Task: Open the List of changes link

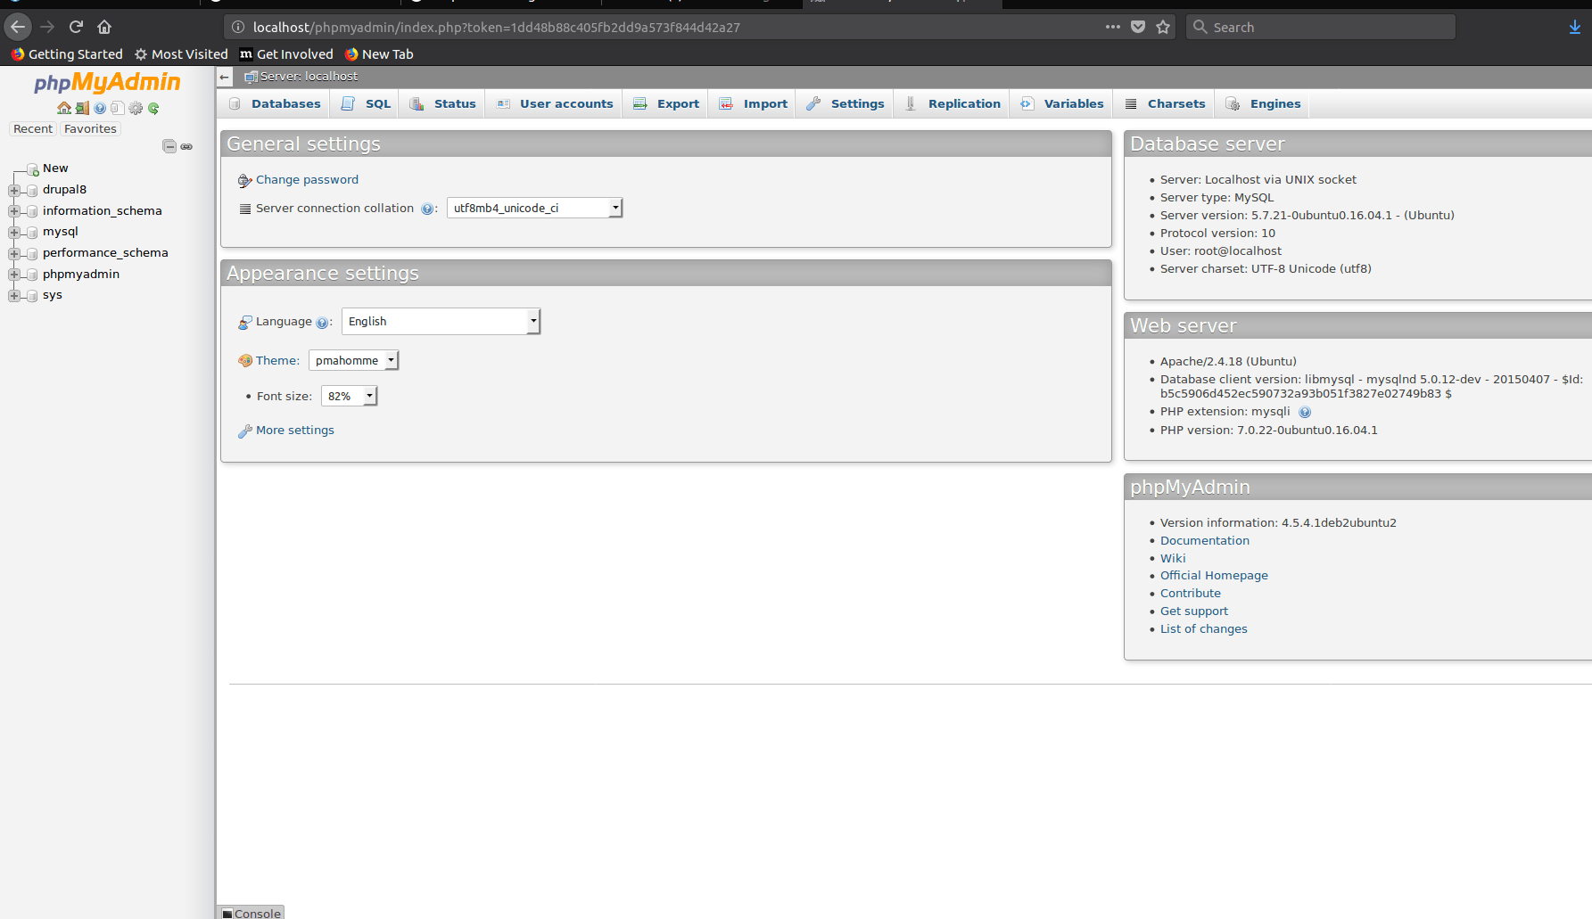Action: coord(1204,629)
